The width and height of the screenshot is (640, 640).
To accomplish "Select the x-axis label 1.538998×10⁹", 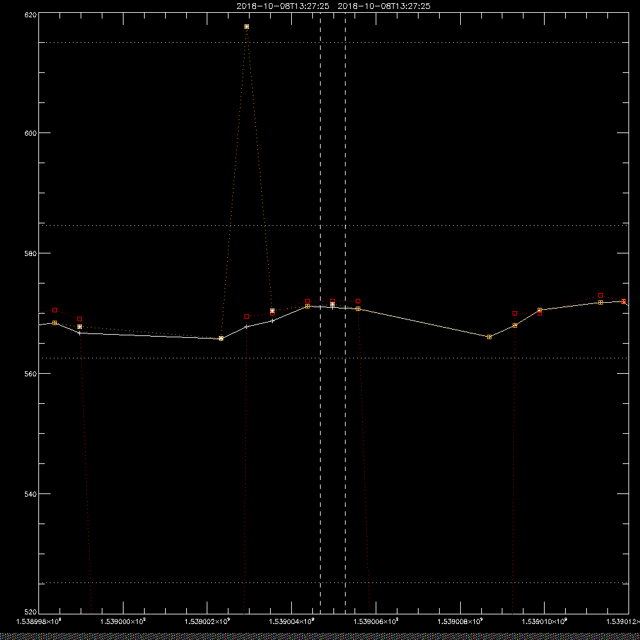I will pyautogui.click(x=38, y=621).
